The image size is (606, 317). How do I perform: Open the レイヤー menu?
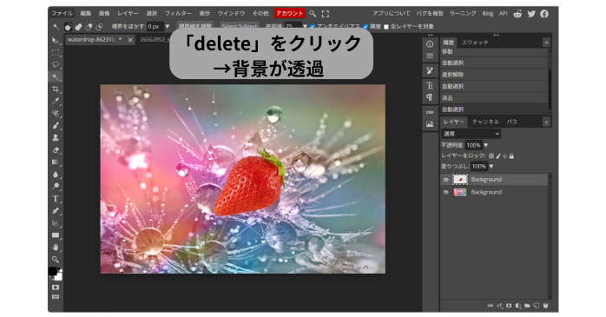pyautogui.click(x=128, y=14)
